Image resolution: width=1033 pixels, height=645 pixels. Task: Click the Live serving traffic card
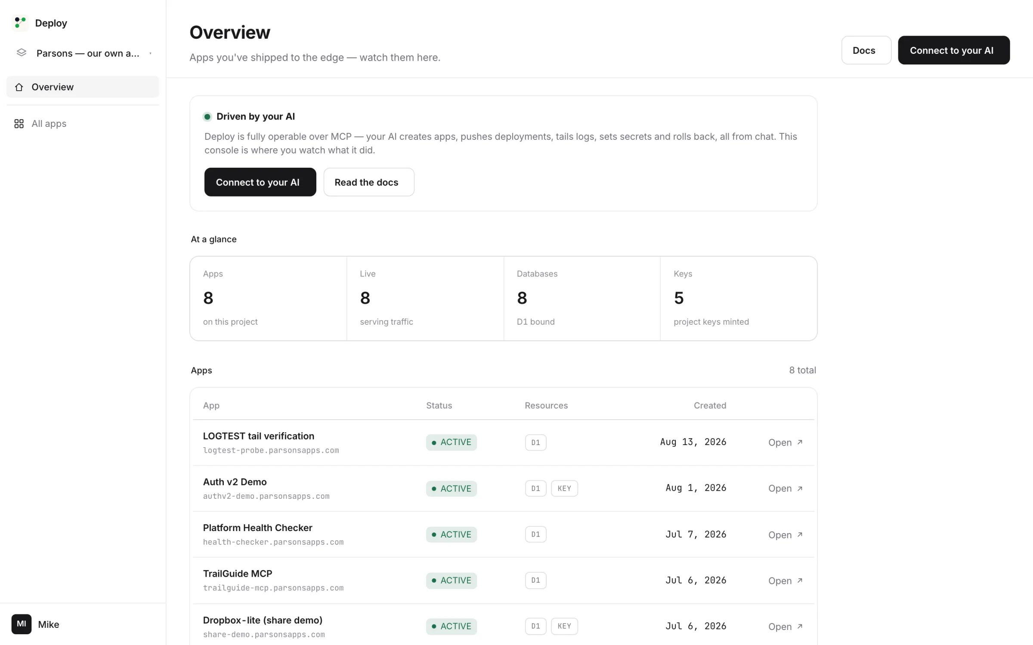(x=425, y=298)
